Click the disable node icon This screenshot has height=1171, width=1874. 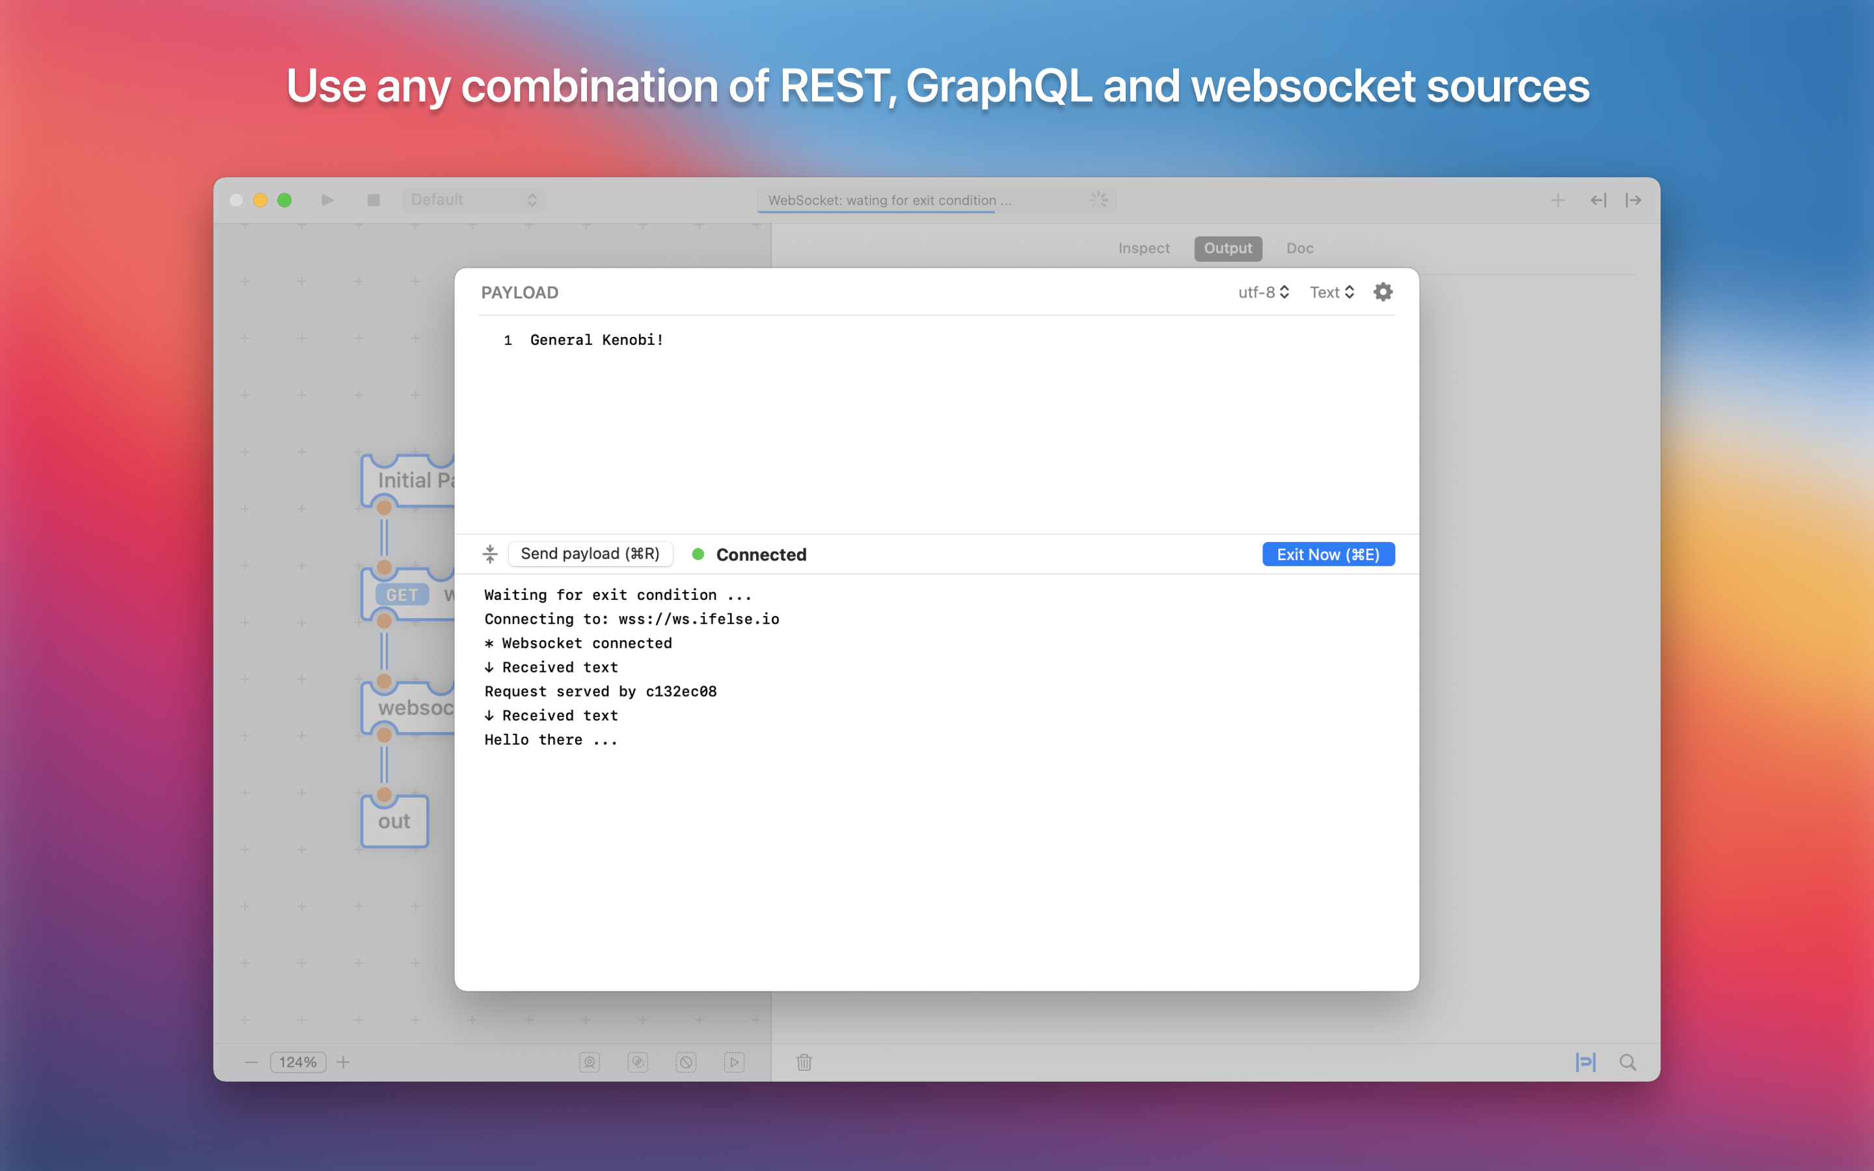[x=686, y=1062]
